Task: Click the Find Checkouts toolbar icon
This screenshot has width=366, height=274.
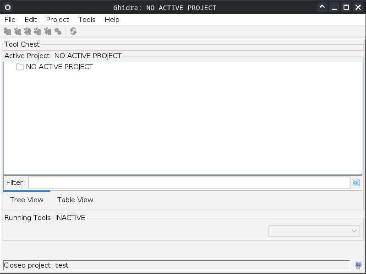Action: pyautogui.click(x=58, y=31)
